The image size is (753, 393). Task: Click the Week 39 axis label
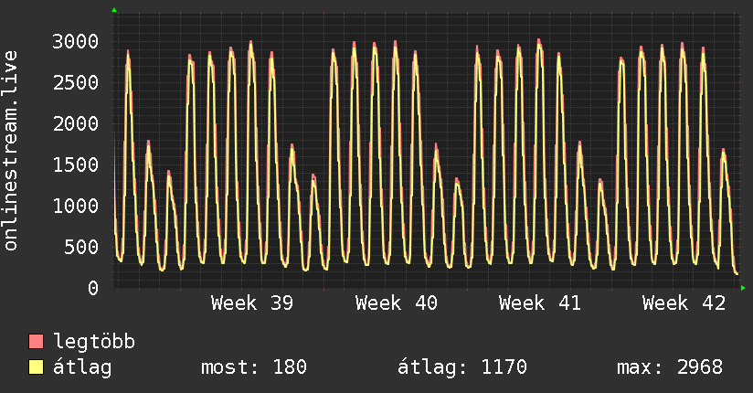[252, 303]
